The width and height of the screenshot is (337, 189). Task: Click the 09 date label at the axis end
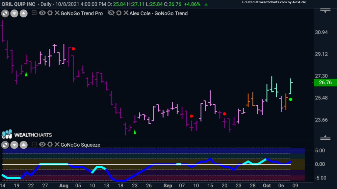coord(295,186)
